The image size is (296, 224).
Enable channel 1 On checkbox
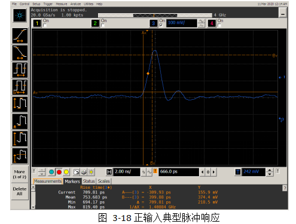click(45, 25)
